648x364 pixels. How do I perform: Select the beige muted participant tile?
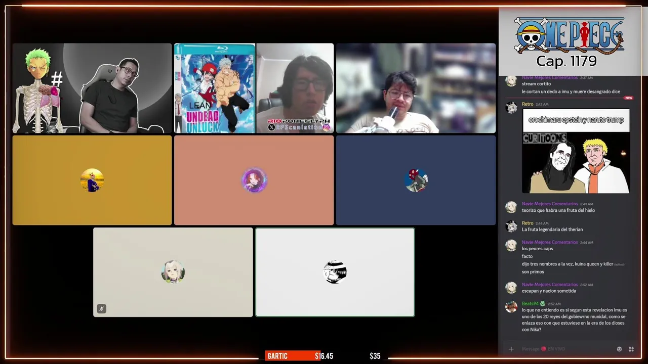pyautogui.click(x=173, y=272)
